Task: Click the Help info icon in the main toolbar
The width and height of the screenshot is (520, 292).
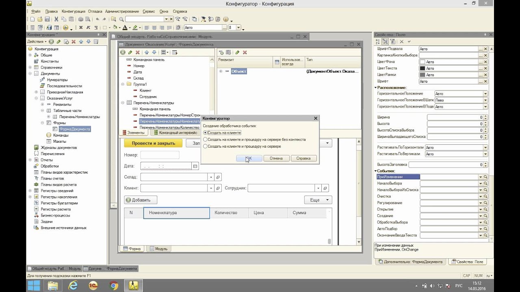Action: (226, 19)
